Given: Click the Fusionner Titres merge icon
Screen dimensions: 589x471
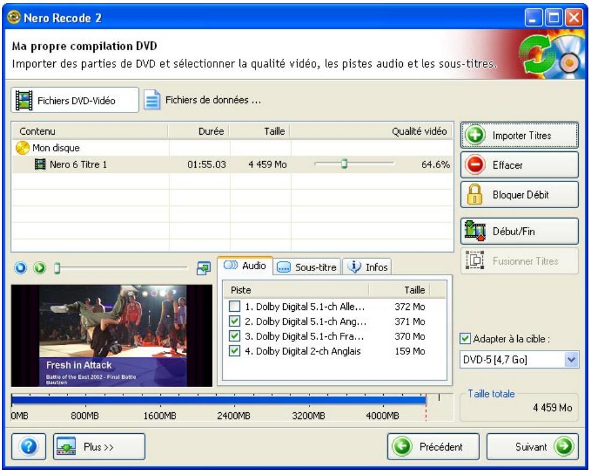Looking at the screenshot, I should [475, 260].
